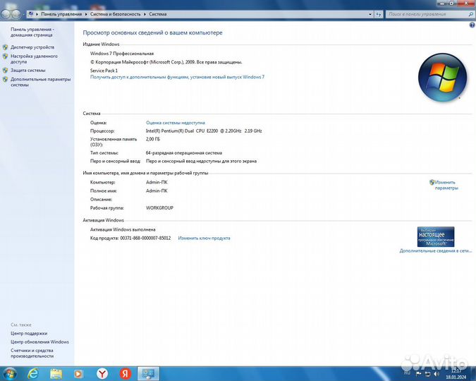
Task: Select the System window taskbar button
Action: coord(148,374)
